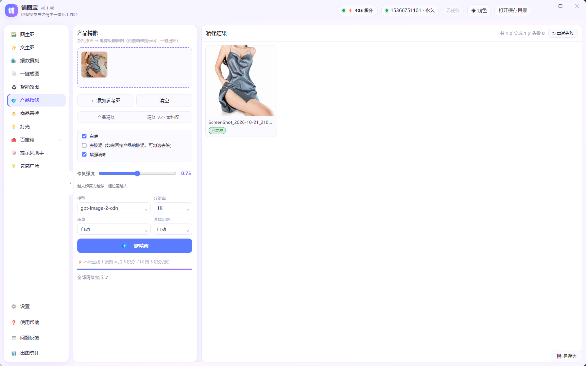586x366 pixels.
Task: Click the 出图统计 chart icon
Action: coord(14,353)
